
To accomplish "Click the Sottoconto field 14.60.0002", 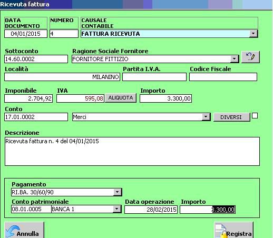I will click(36, 59).
